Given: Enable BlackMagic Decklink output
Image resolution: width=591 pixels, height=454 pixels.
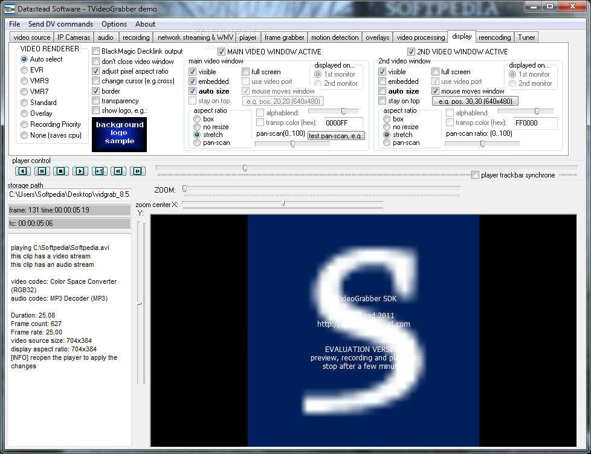Looking at the screenshot, I should (x=95, y=51).
